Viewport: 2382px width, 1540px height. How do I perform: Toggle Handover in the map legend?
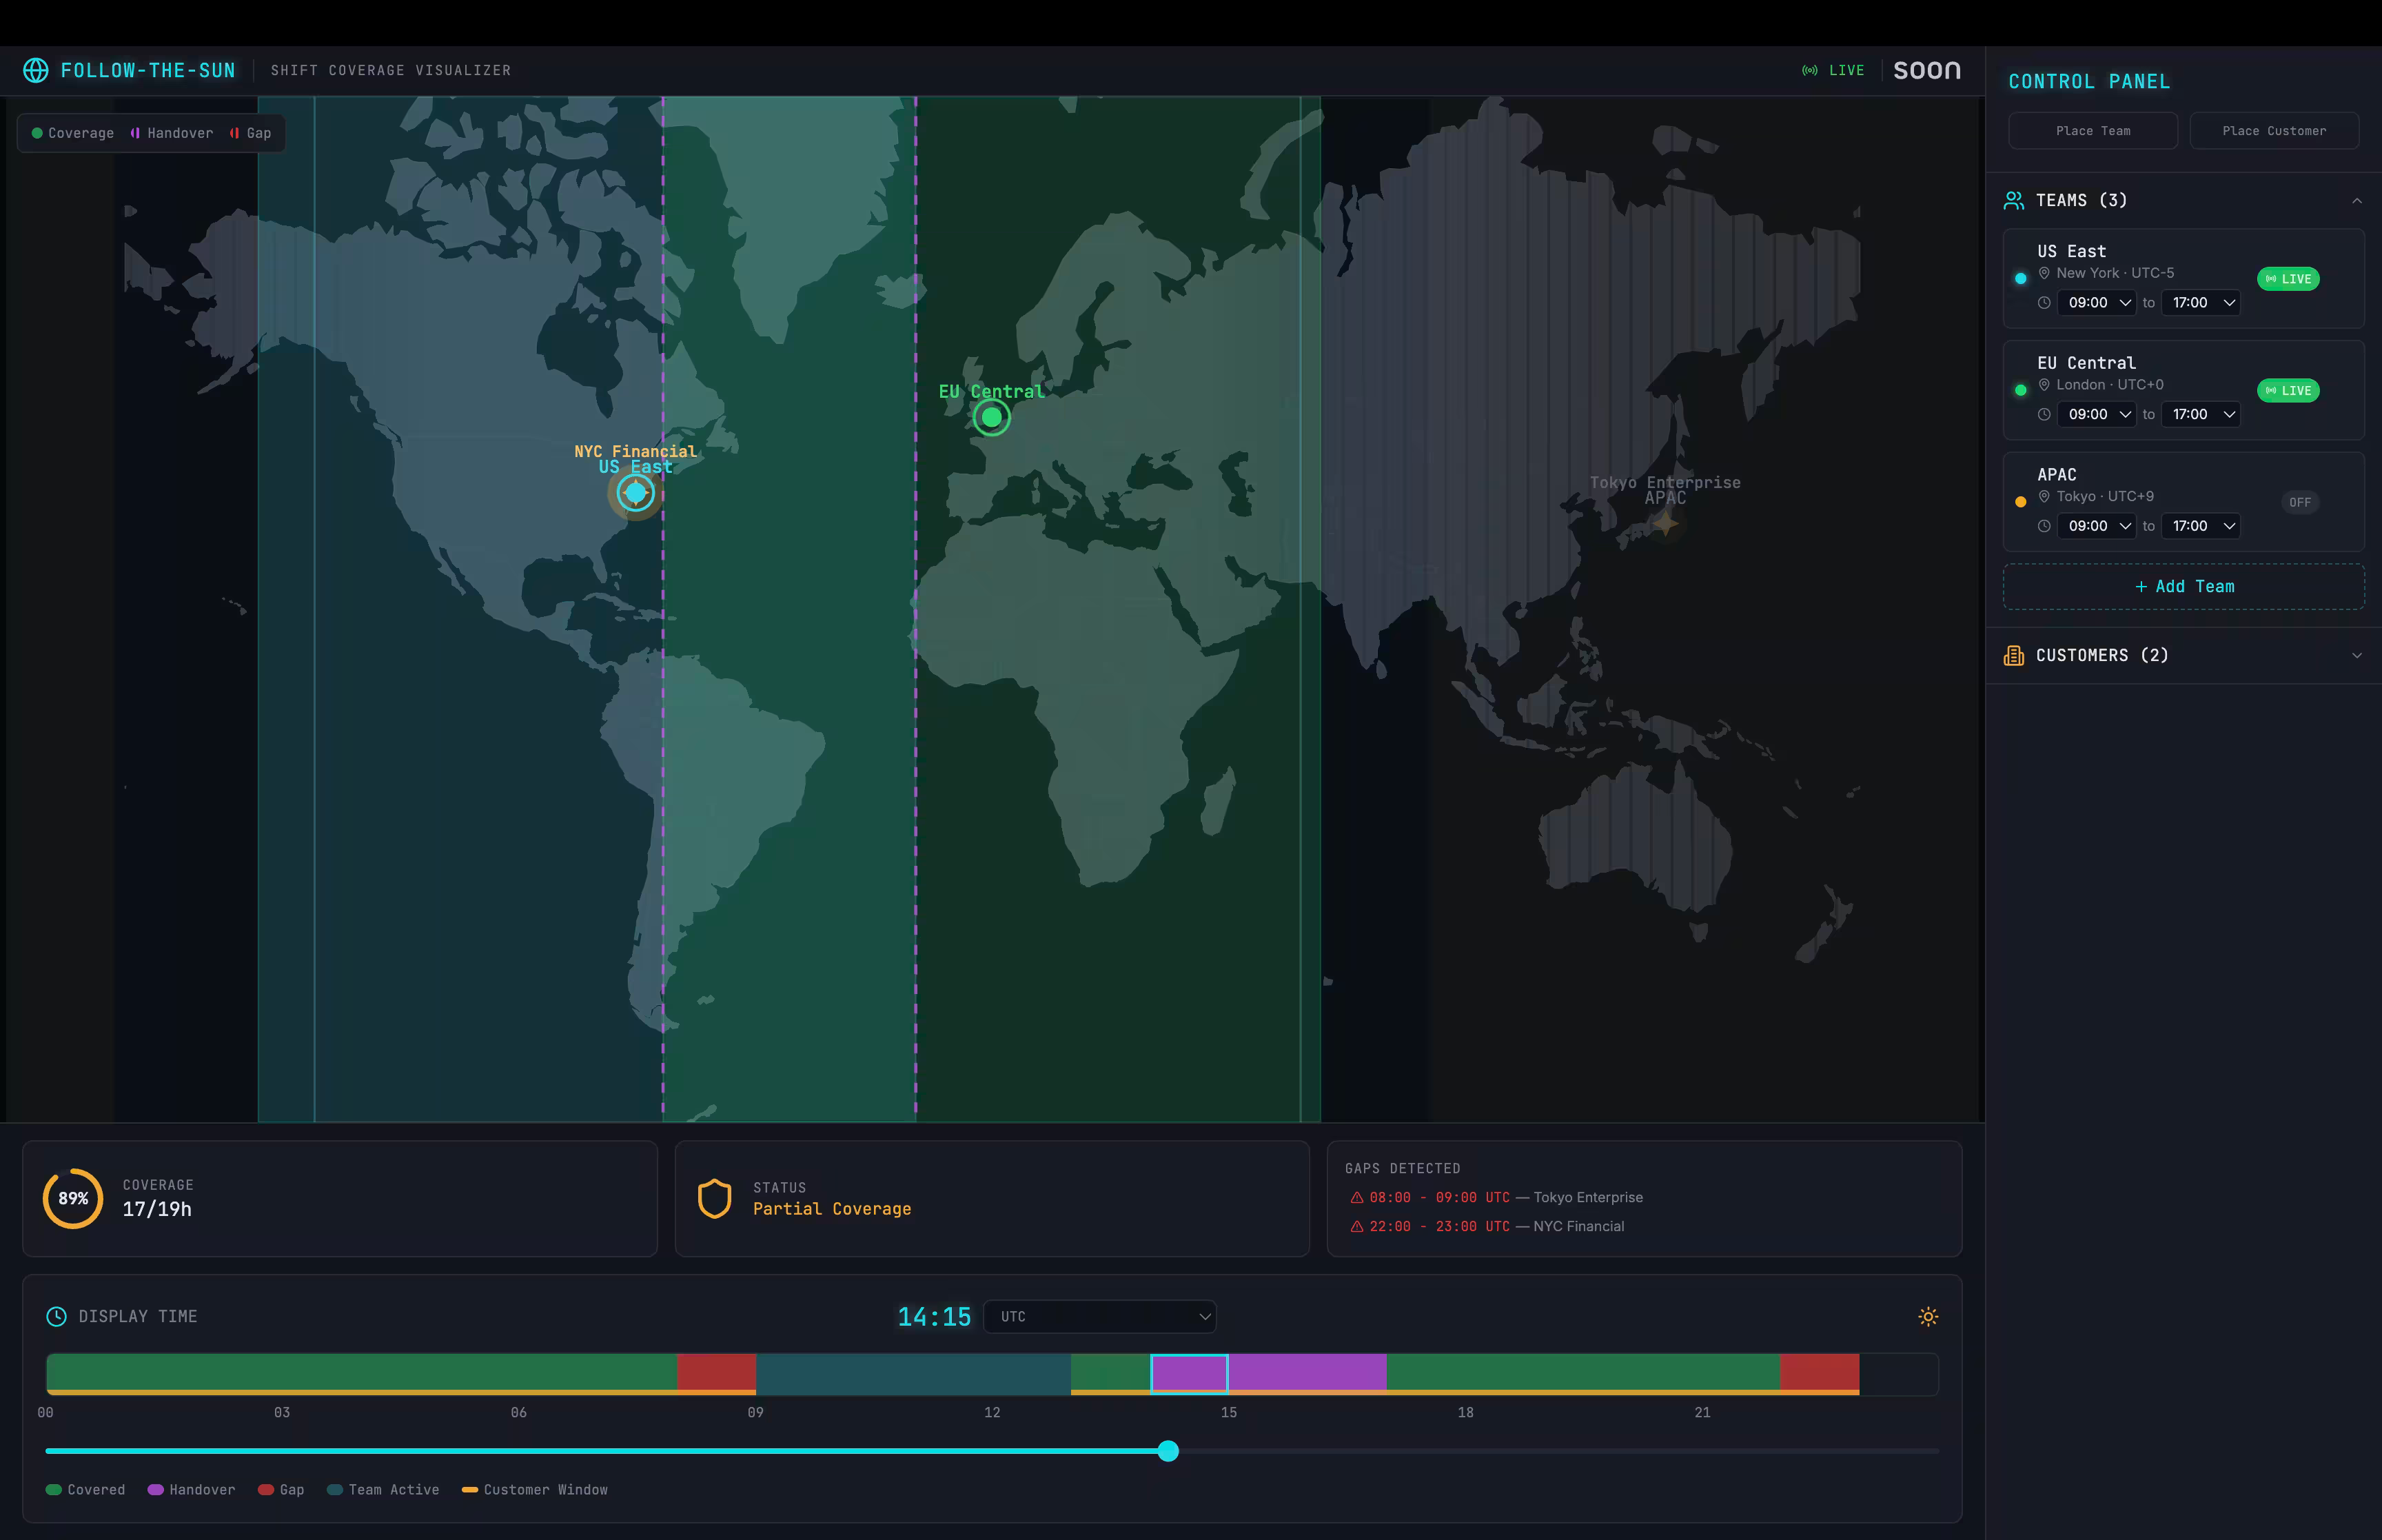coord(171,133)
